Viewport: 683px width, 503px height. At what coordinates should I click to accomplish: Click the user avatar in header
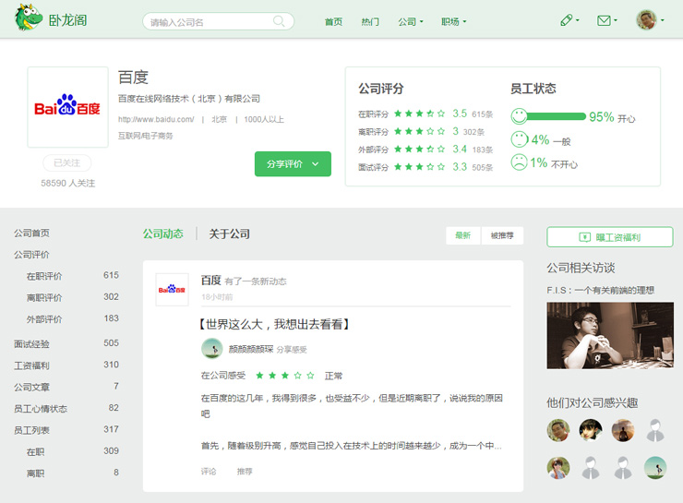(646, 20)
